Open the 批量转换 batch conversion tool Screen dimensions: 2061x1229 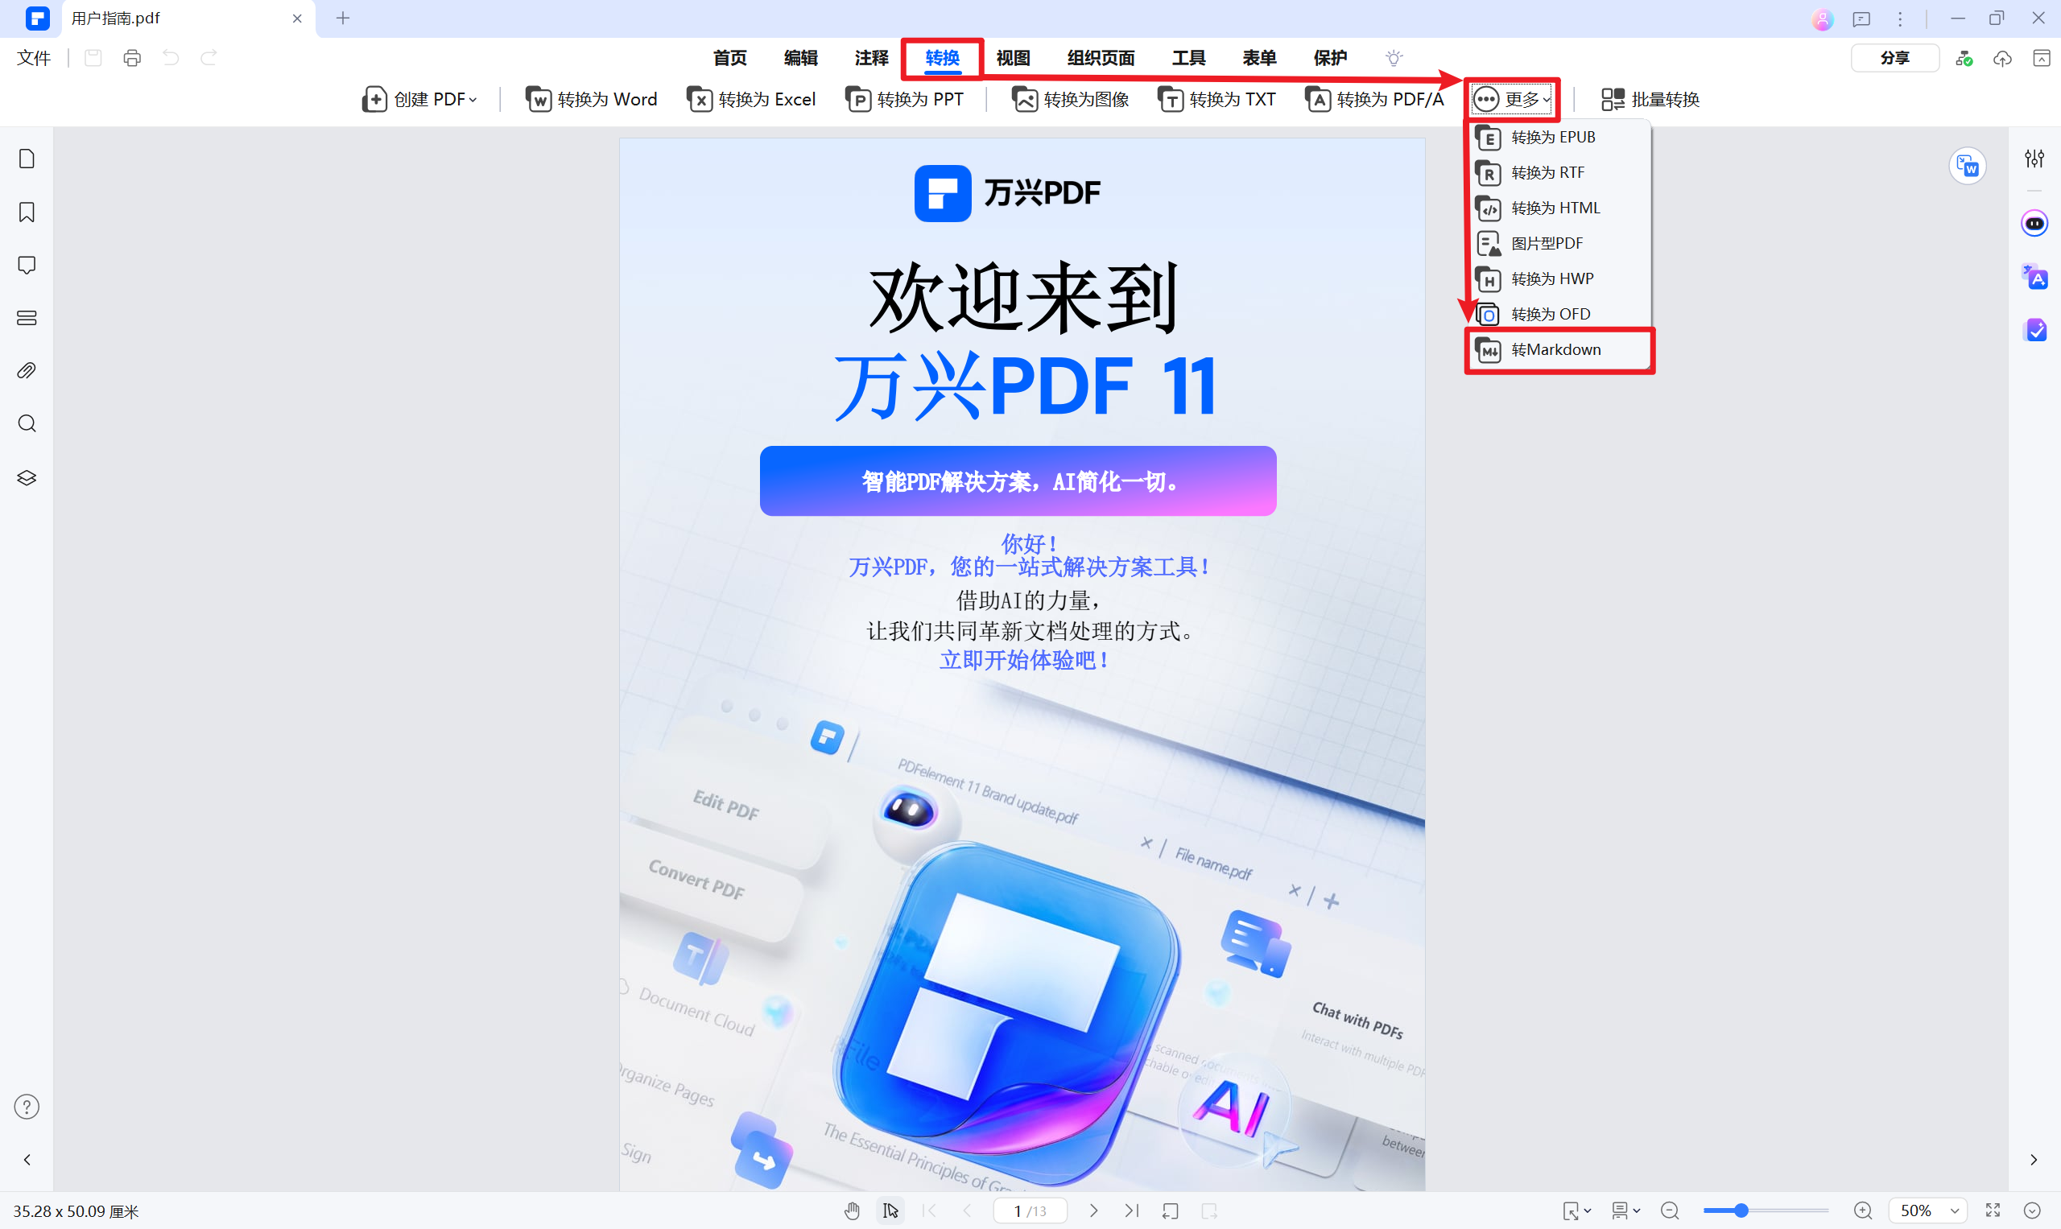click(1650, 98)
